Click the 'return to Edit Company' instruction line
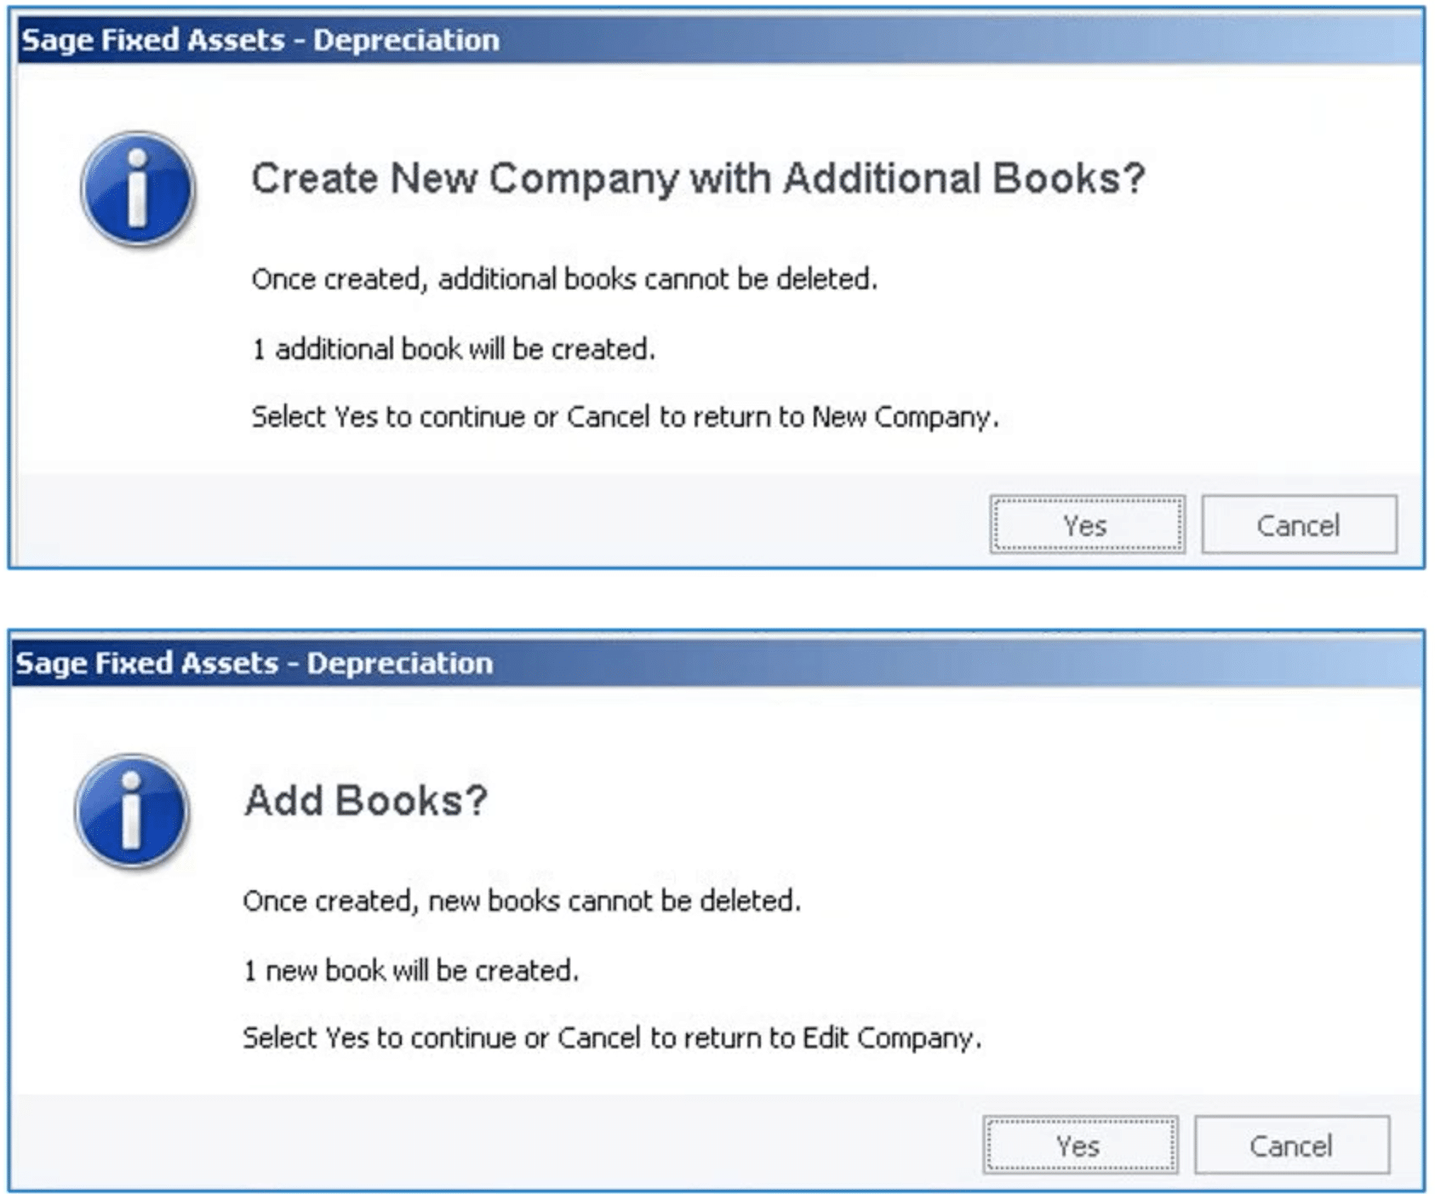The image size is (1435, 1194). click(612, 1038)
